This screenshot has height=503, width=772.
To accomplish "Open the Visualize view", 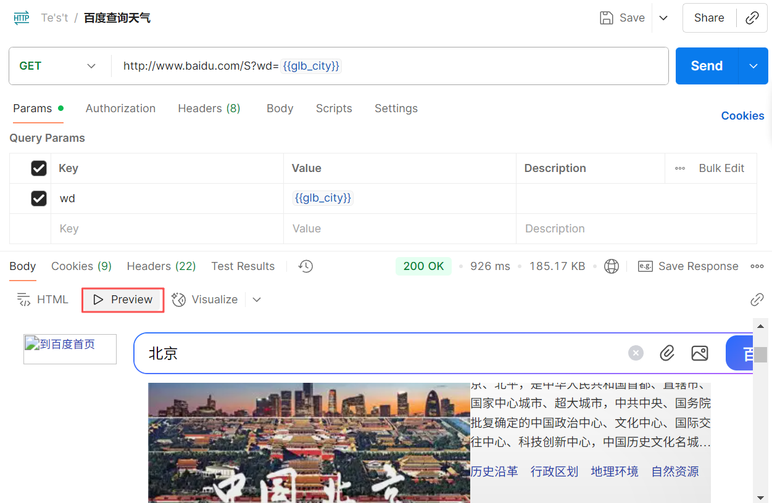I will click(x=205, y=300).
